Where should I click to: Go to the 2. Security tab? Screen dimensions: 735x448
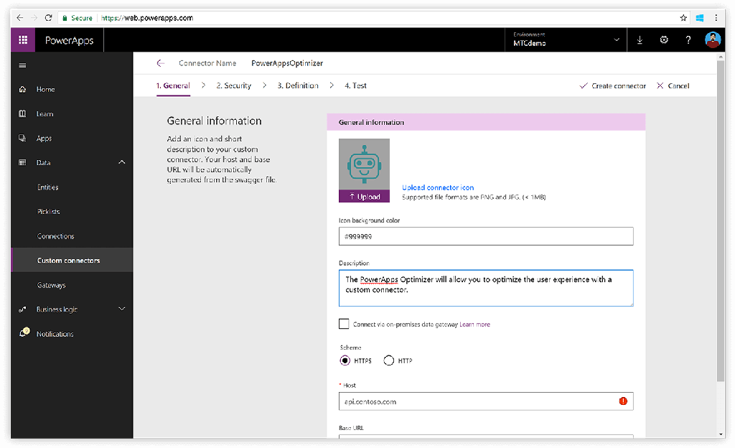tap(233, 85)
